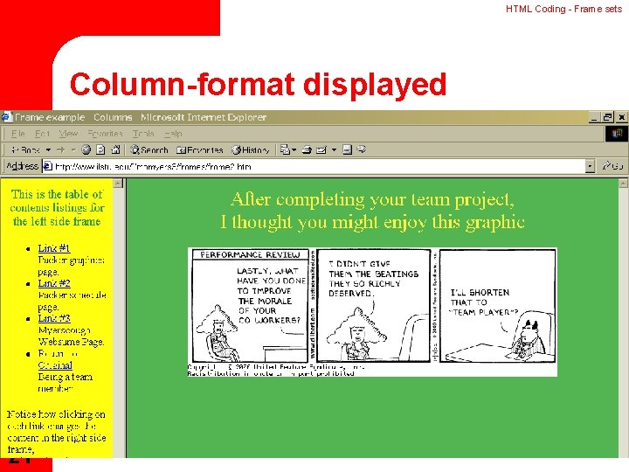
Task: Click the Forward arrow button
Action: tap(61, 149)
